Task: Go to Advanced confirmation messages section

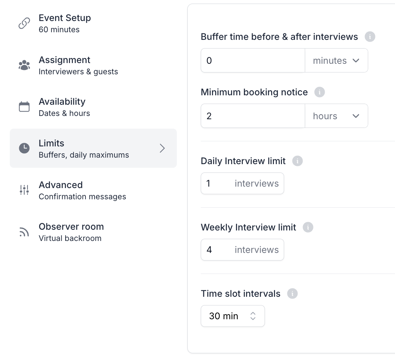Action: pyautogui.click(x=82, y=190)
